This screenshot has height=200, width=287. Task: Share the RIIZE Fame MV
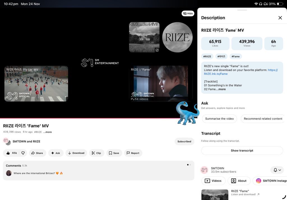pyautogui.click(x=37, y=153)
